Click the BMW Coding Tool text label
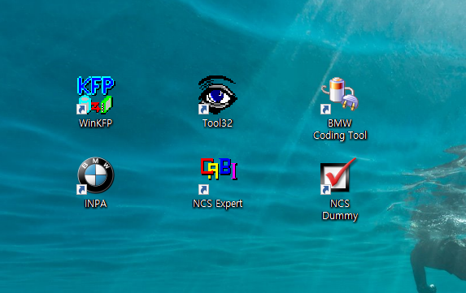 (x=340, y=129)
